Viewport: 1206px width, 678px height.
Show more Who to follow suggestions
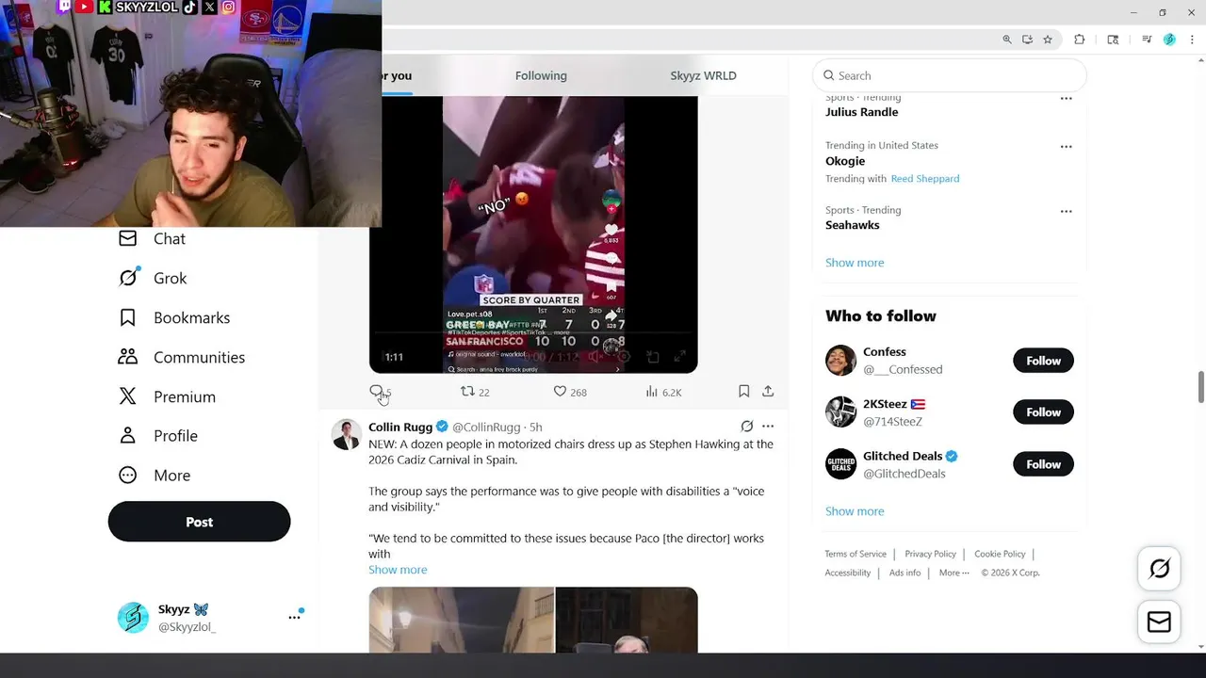click(x=855, y=511)
